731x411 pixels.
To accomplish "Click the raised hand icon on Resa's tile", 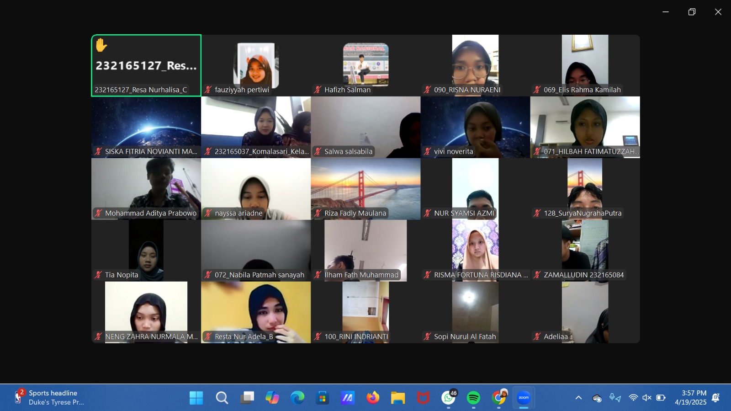I will click(101, 45).
